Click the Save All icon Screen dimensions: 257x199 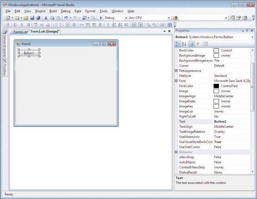pyautogui.click(x=38, y=18)
